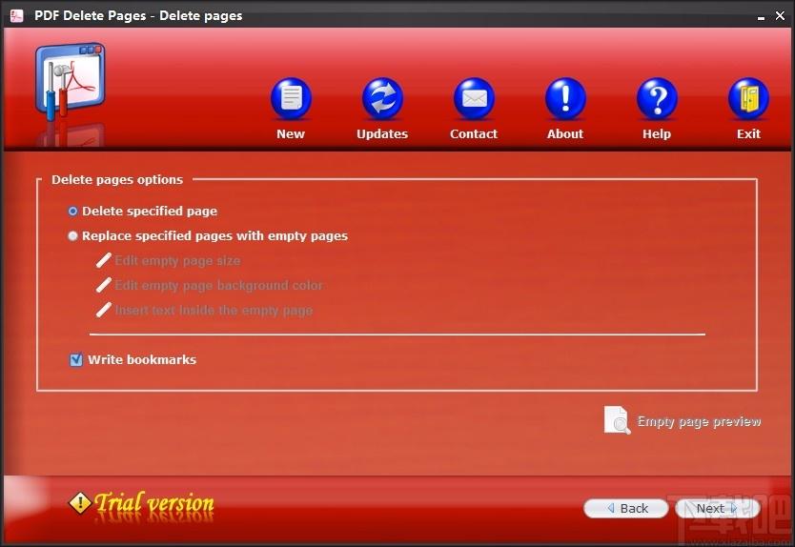Click the Edit empty page size link
Screen dimensions: 795x547
tap(177, 260)
